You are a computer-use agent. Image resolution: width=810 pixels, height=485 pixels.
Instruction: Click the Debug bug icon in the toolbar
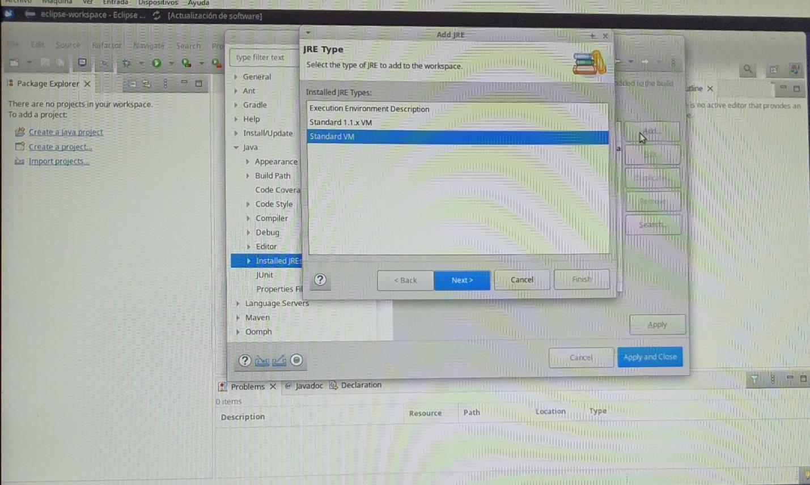click(x=126, y=63)
